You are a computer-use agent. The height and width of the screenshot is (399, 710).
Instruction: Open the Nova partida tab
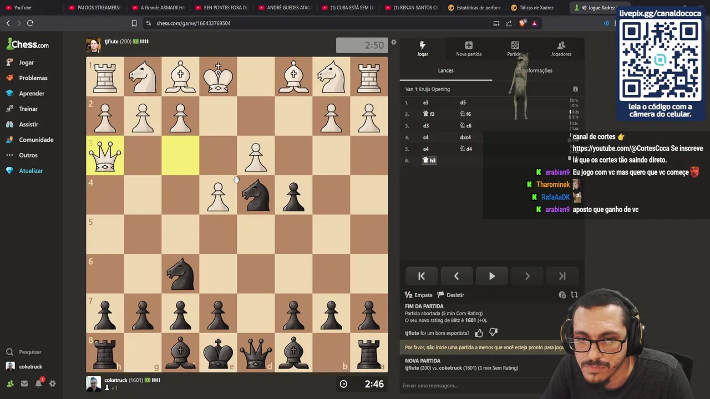pyautogui.click(x=469, y=48)
